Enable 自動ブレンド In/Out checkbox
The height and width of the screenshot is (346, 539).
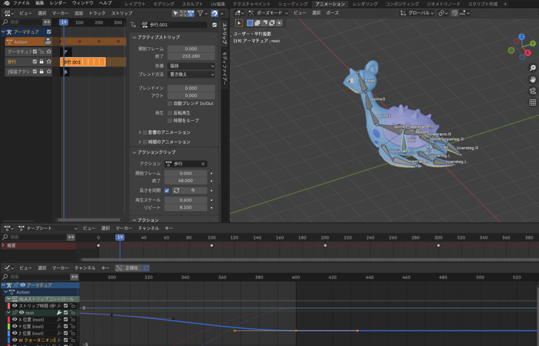[x=170, y=104]
